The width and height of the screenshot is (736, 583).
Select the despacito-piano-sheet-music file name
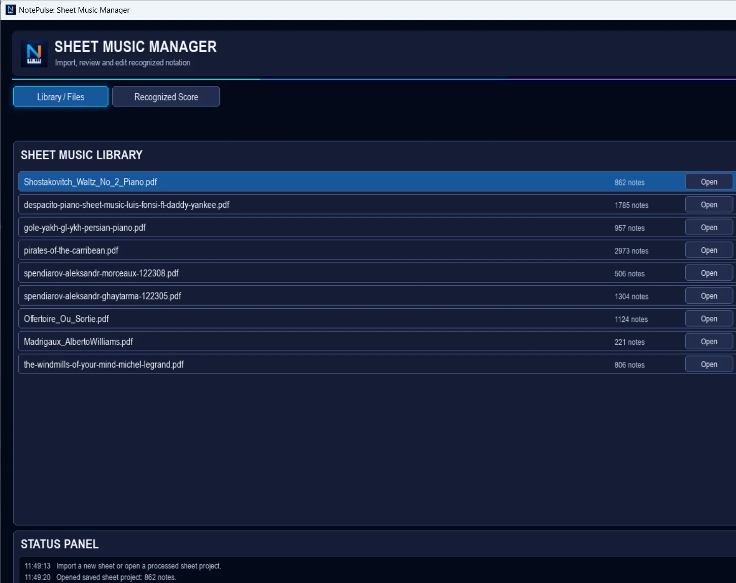pos(126,205)
